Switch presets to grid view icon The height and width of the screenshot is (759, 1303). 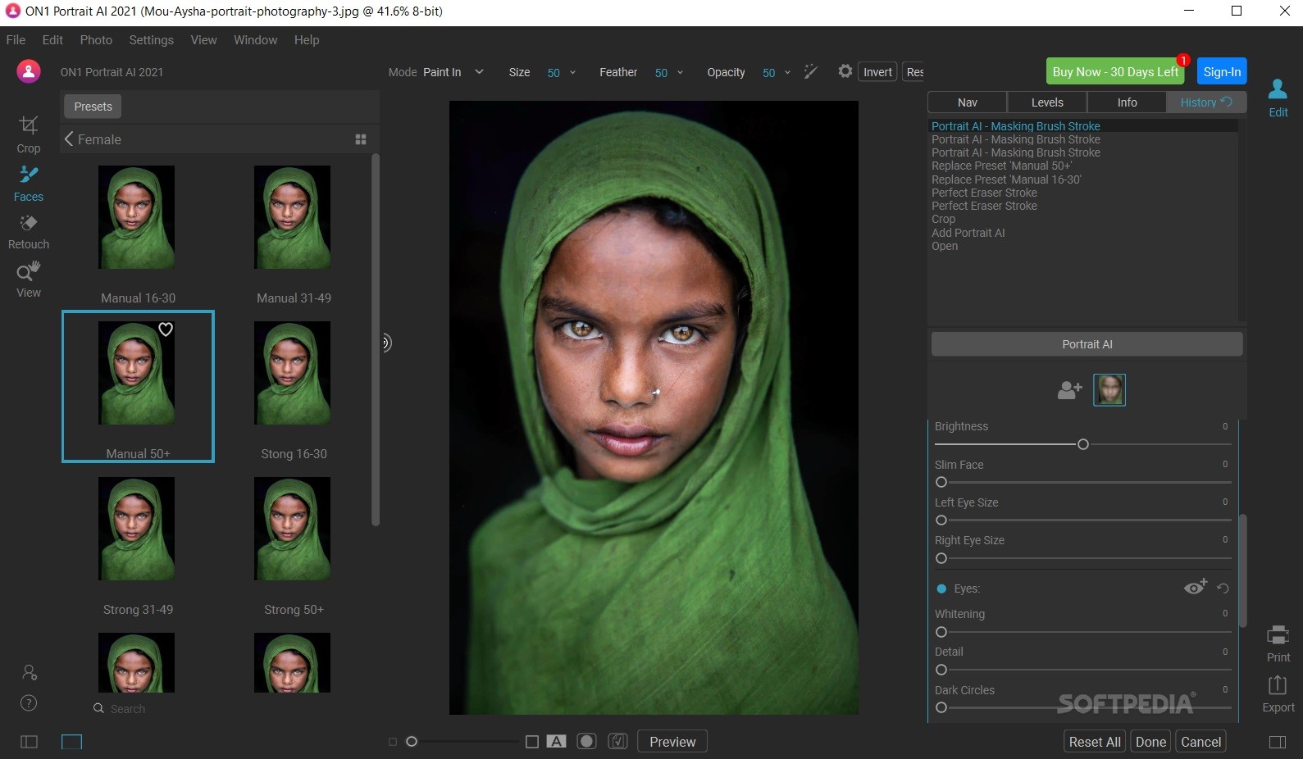361,139
